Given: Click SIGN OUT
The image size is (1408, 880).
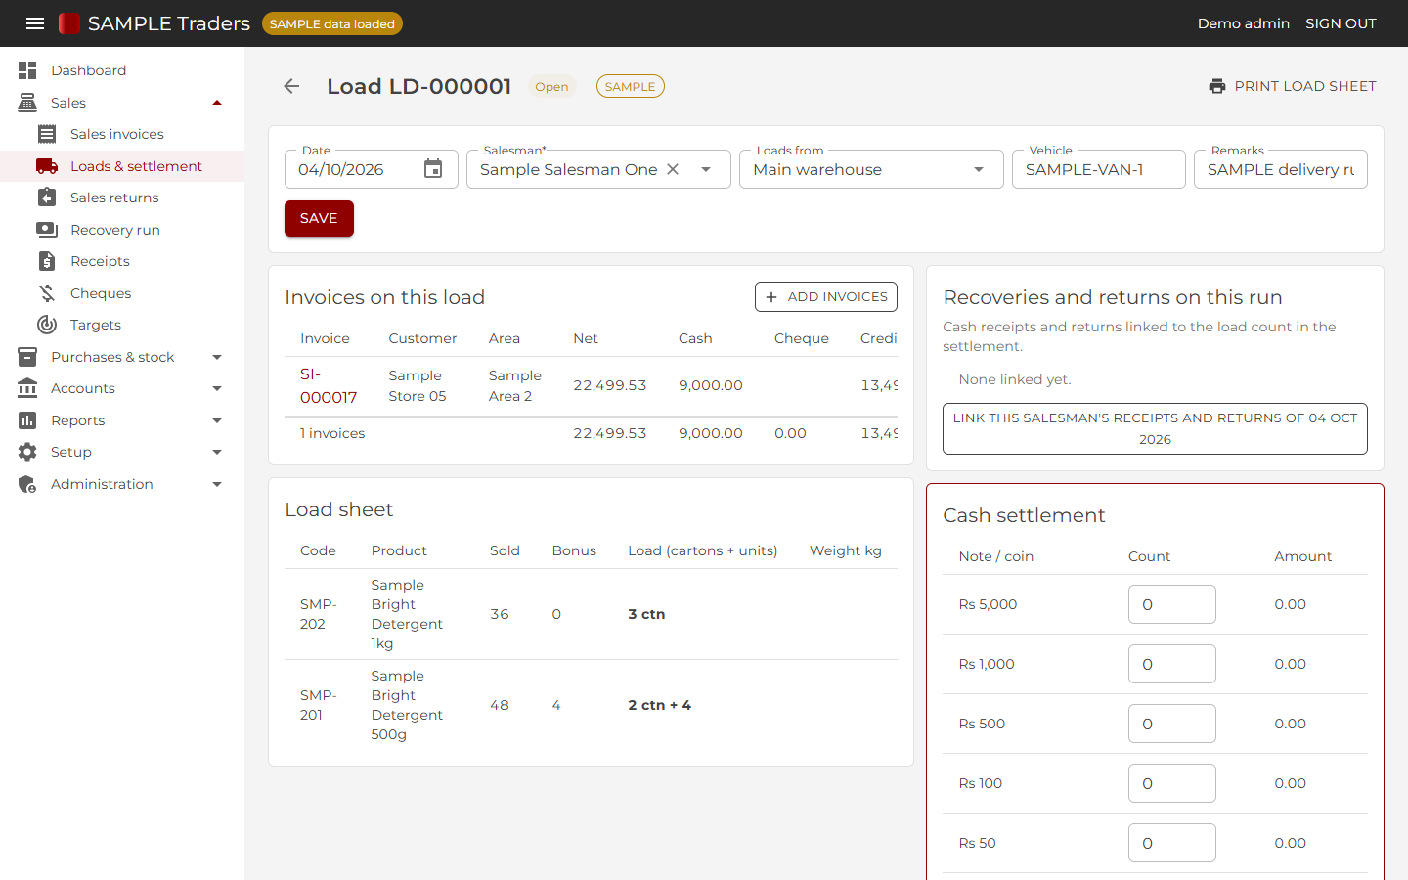Looking at the screenshot, I should pos(1341,23).
